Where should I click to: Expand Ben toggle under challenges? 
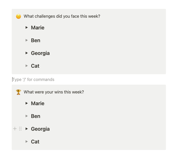click(27, 40)
